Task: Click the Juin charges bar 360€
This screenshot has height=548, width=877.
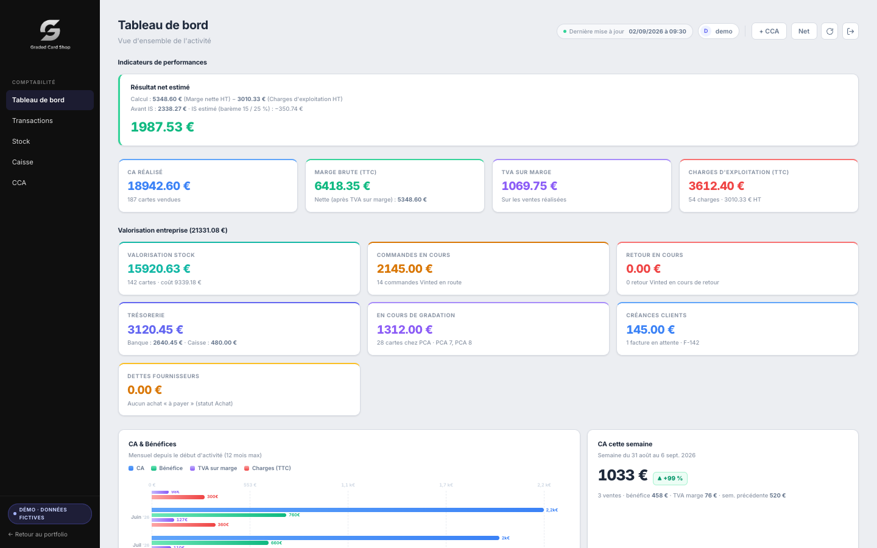Action: click(x=183, y=525)
